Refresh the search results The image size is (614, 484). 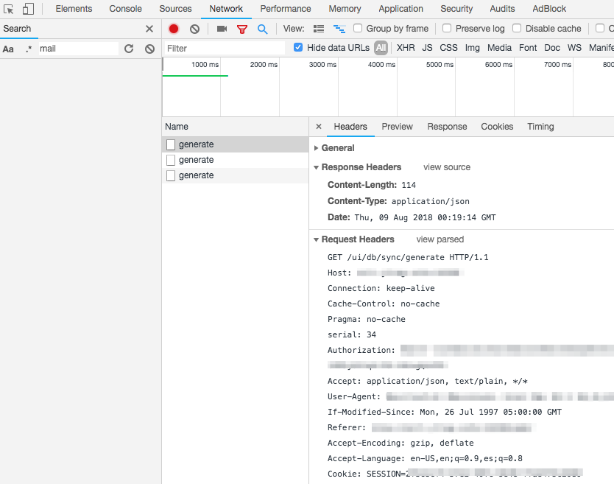coord(129,49)
